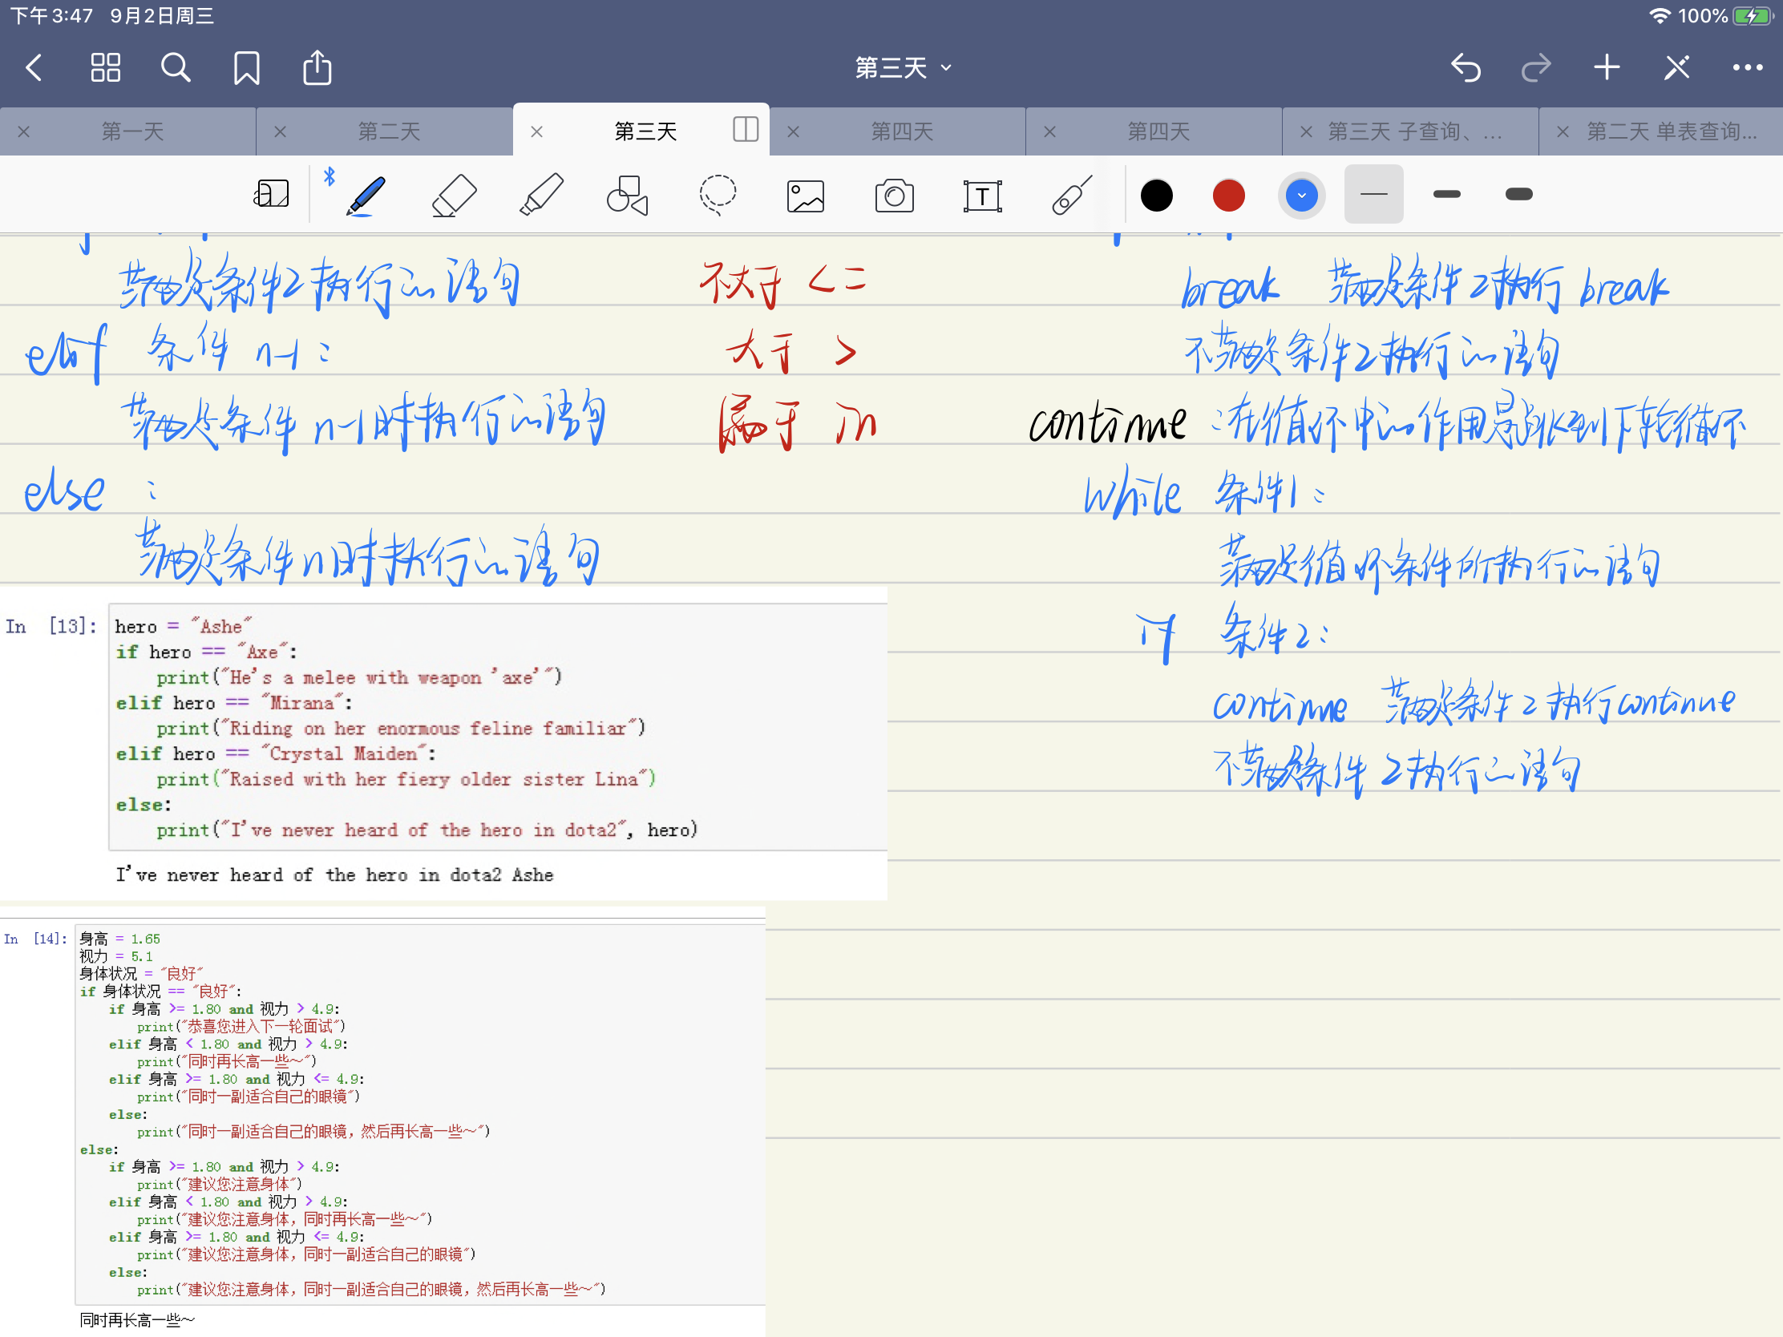The height and width of the screenshot is (1337, 1783).
Task: Select the thickest stroke width
Action: pos(1518,194)
